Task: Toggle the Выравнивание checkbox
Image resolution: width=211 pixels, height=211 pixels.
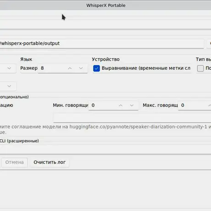Action: (x=96, y=68)
